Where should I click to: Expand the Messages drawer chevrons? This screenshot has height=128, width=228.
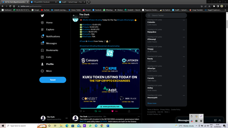coord(220,120)
